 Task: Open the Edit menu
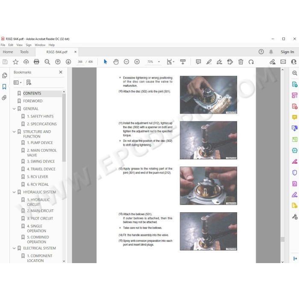click(11, 45)
